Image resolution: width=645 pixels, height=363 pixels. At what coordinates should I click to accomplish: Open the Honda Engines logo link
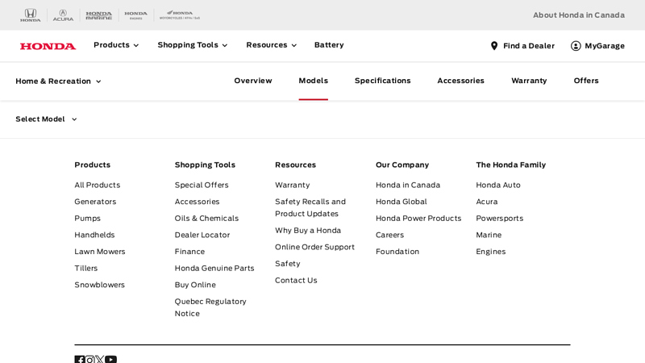pos(135,15)
